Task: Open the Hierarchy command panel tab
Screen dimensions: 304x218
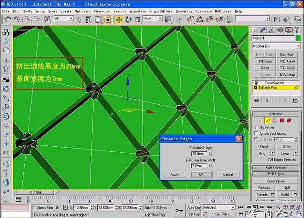Action: click(271, 30)
